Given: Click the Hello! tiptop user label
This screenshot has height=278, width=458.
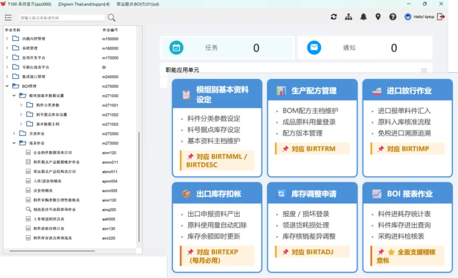Looking at the screenshot, I should [x=424, y=17].
